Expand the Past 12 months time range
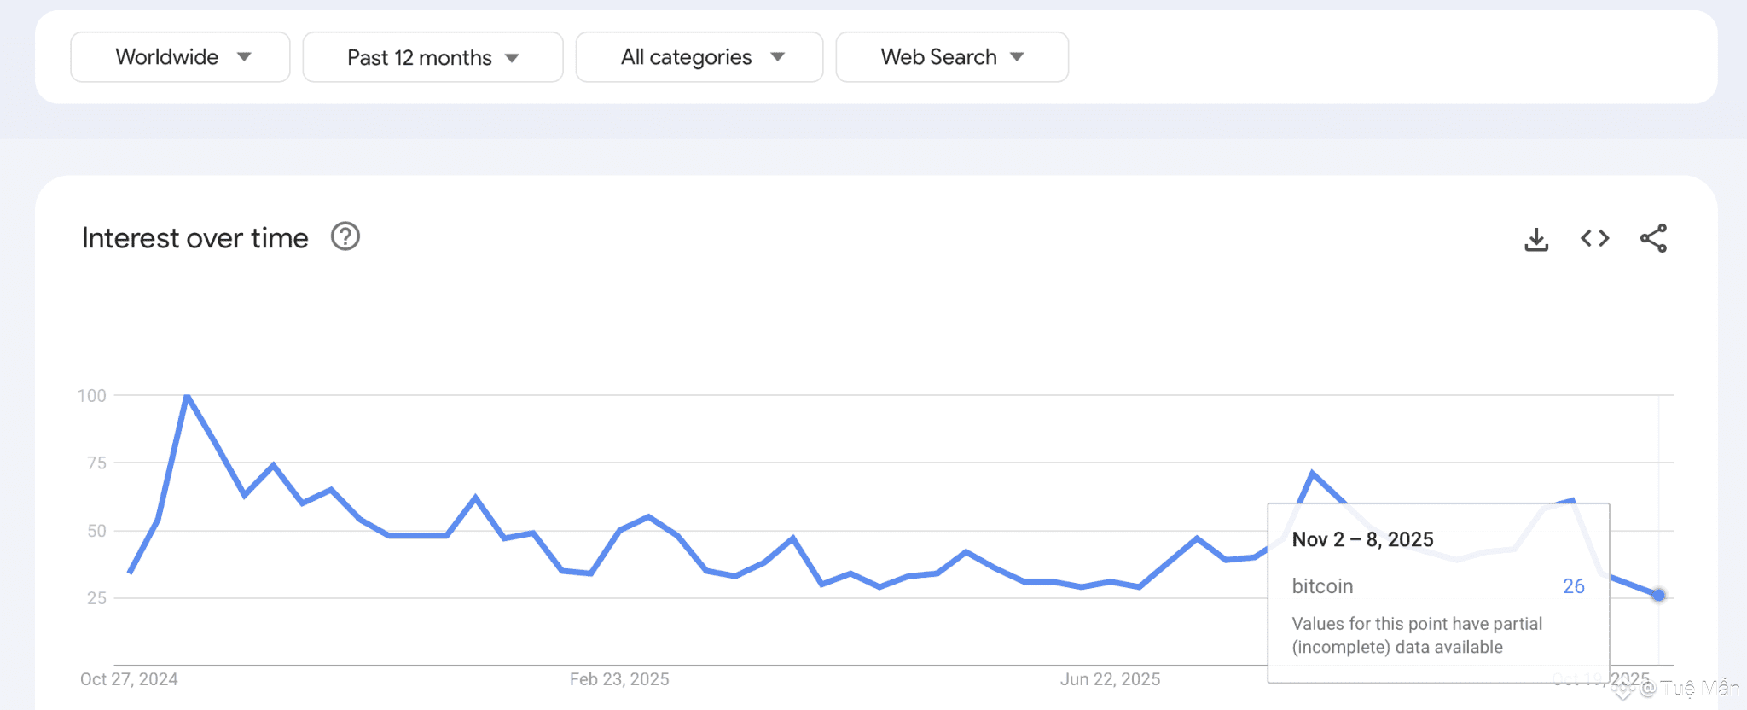1747x710 pixels. (x=432, y=57)
